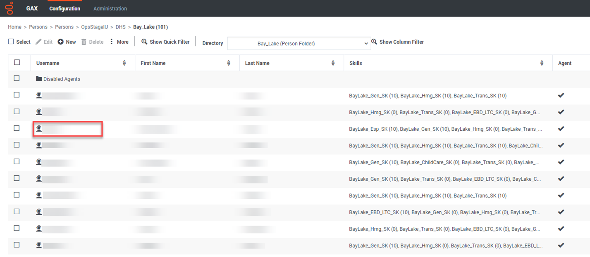Click the New plus icon
This screenshot has height=257, width=590.
[60, 42]
